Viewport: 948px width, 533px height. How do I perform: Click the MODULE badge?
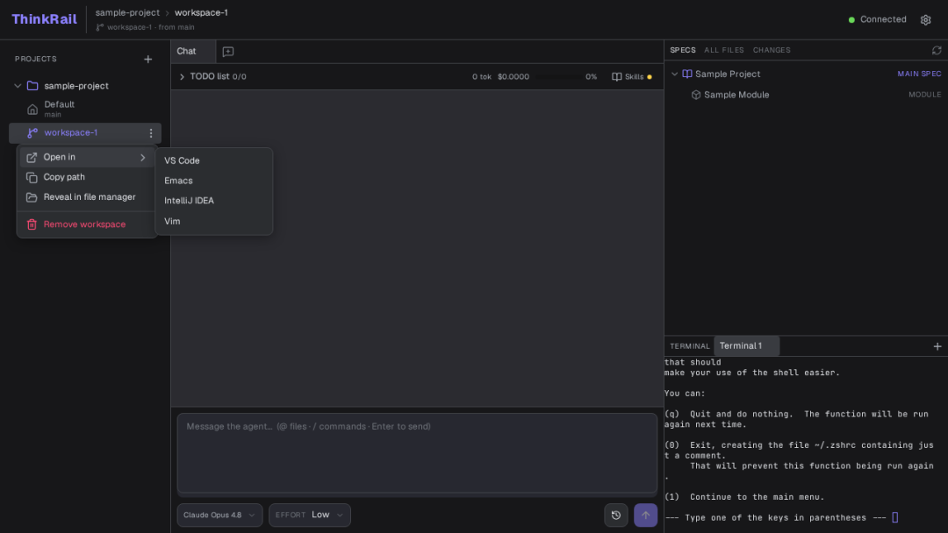pyautogui.click(x=924, y=95)
